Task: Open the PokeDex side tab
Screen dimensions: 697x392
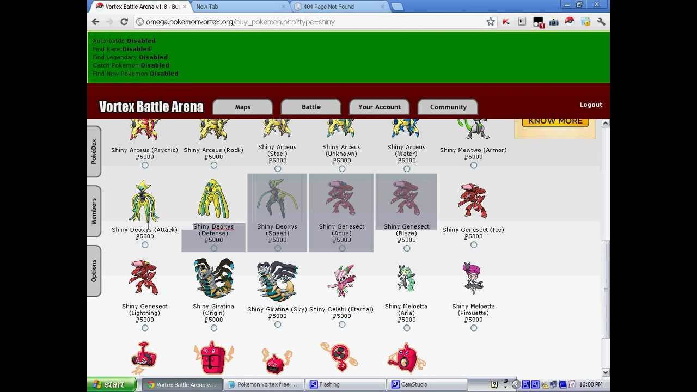Action: (x=94, y=151)
